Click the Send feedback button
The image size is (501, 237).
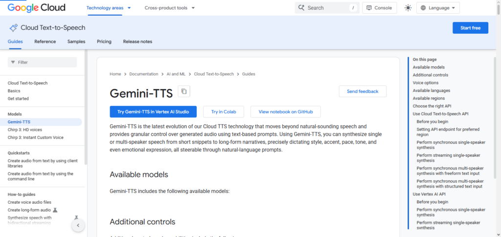click(x=363, y=91)
